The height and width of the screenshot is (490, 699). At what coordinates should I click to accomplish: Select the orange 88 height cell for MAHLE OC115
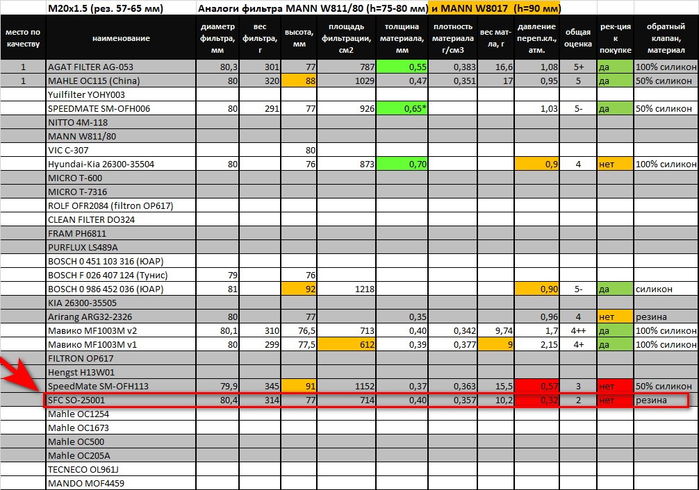click(299, 81)
